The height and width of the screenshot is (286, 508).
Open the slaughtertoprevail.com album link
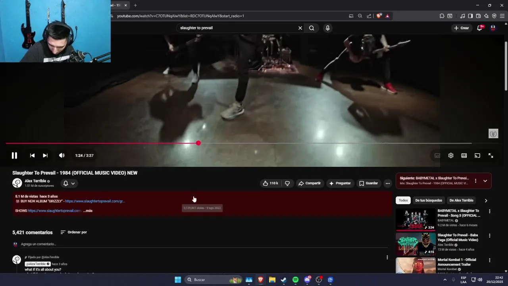point(95,201)
